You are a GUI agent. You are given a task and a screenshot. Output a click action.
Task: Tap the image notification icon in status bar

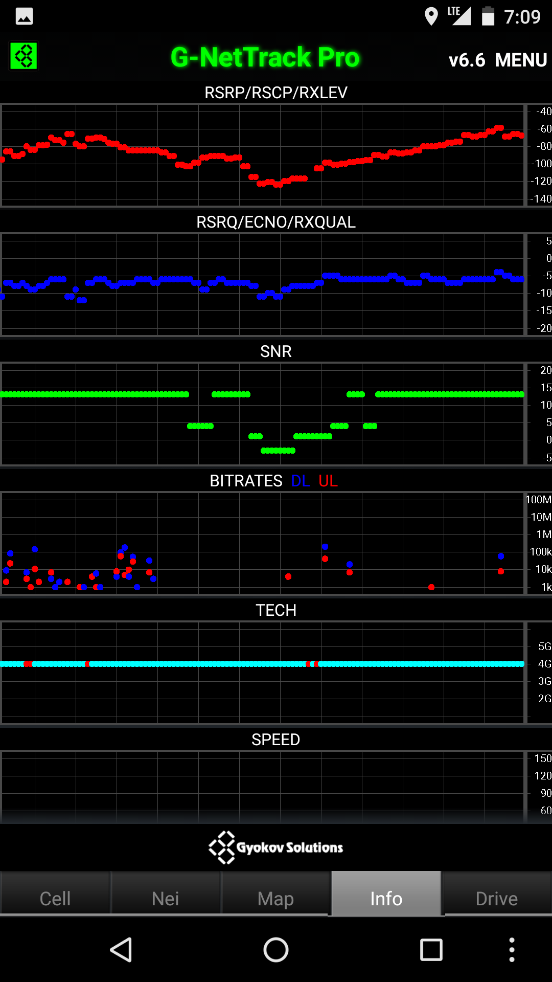24,17
